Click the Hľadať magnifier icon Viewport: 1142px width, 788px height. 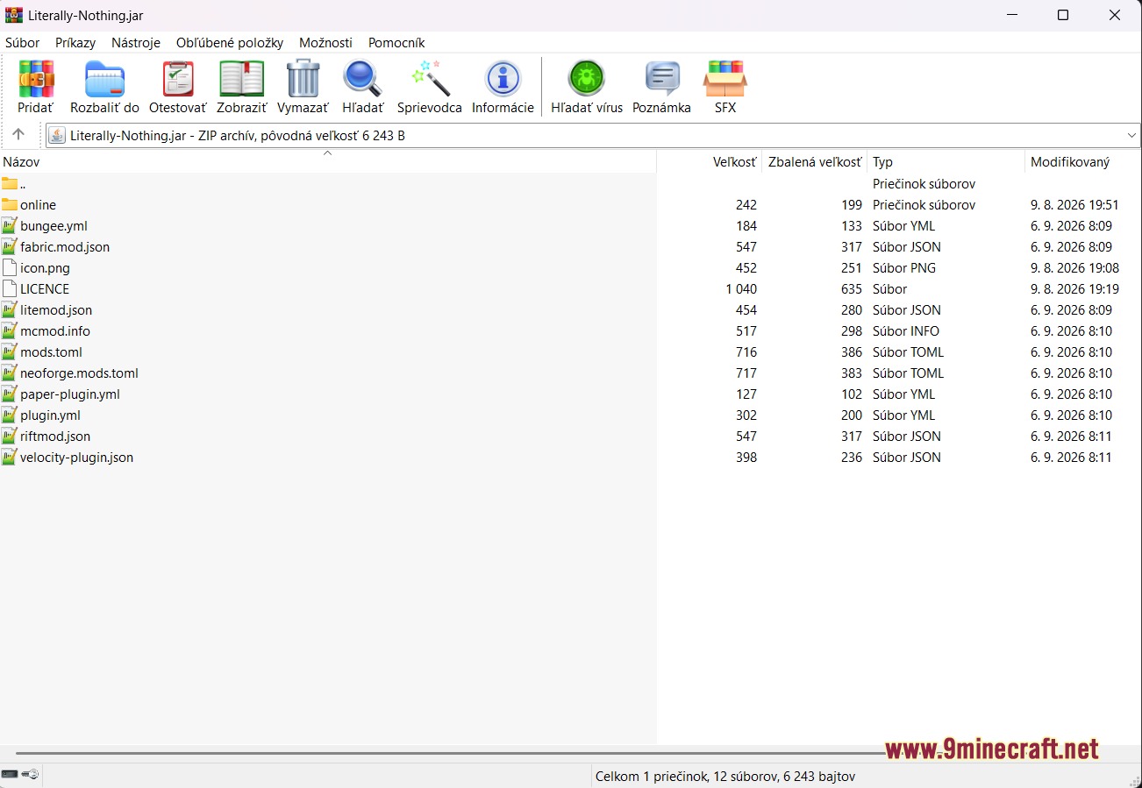[362, 79]
